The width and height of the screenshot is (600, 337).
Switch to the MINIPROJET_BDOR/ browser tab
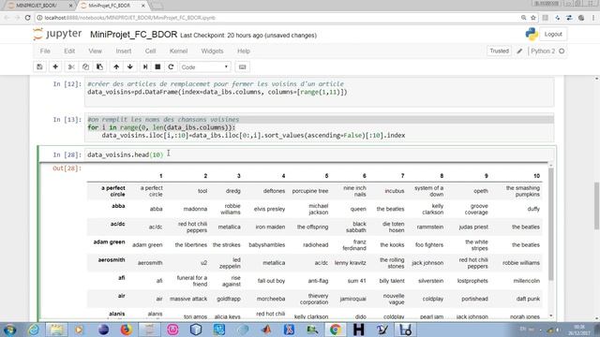[38, 6]
